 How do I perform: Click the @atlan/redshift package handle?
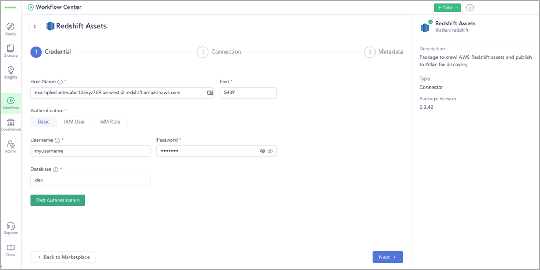(452, 30)
